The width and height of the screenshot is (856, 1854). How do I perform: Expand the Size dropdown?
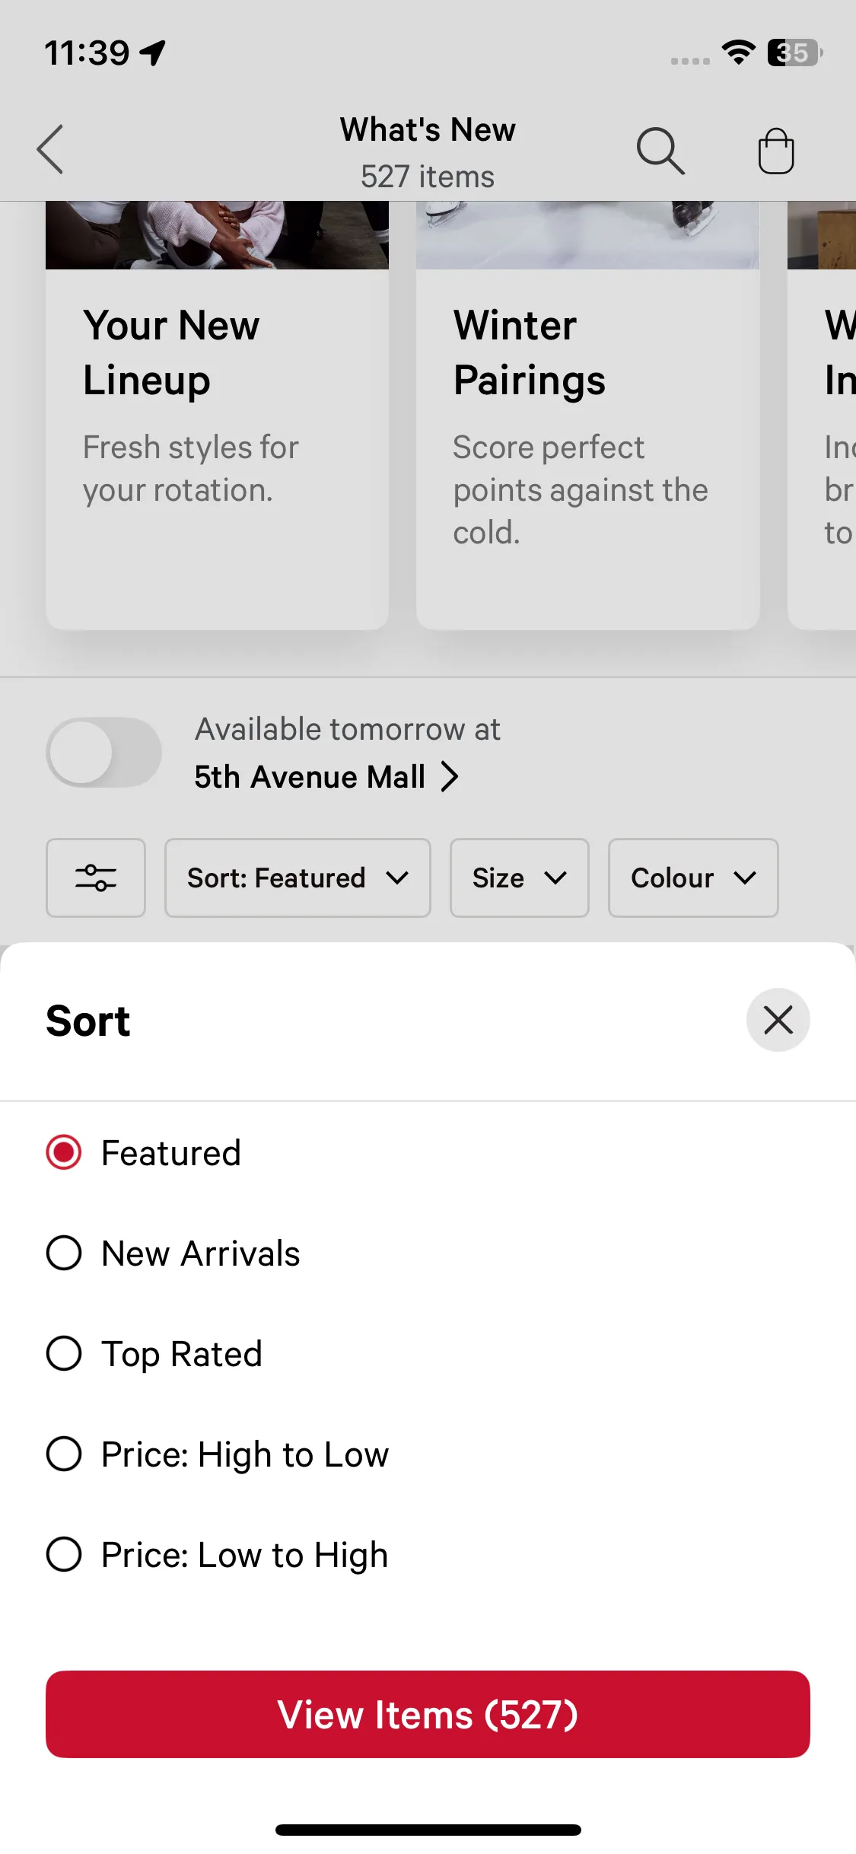click(x=519, y=878)
